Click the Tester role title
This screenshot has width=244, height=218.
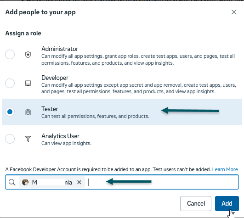[50, 109]
